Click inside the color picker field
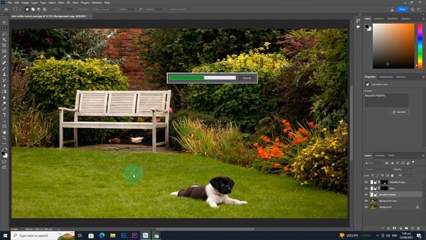The width and height of the screenshot is (426, 240). [393, 46]
